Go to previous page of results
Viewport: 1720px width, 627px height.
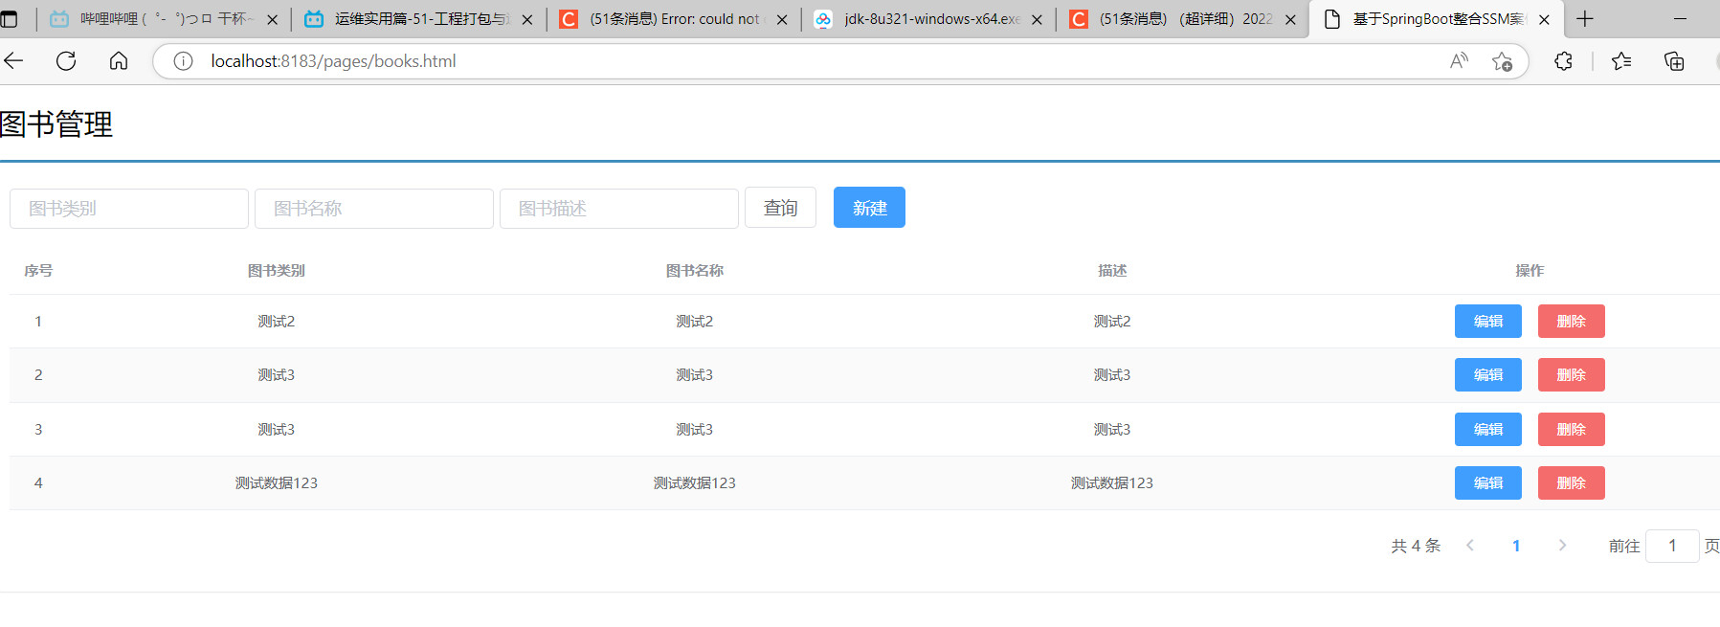click(1470, 546)
